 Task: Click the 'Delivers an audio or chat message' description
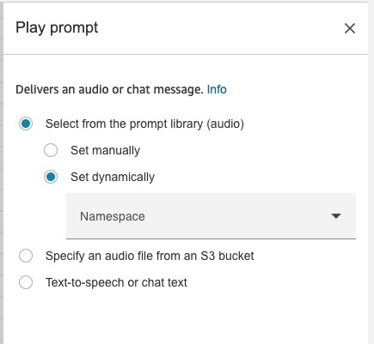(109, 89)
